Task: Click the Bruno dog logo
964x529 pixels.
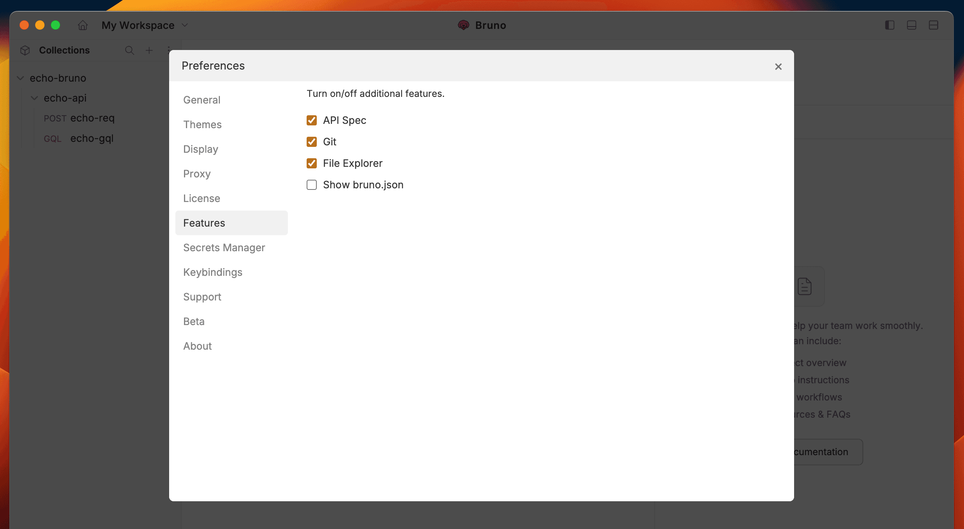Action: click(463, 25)
